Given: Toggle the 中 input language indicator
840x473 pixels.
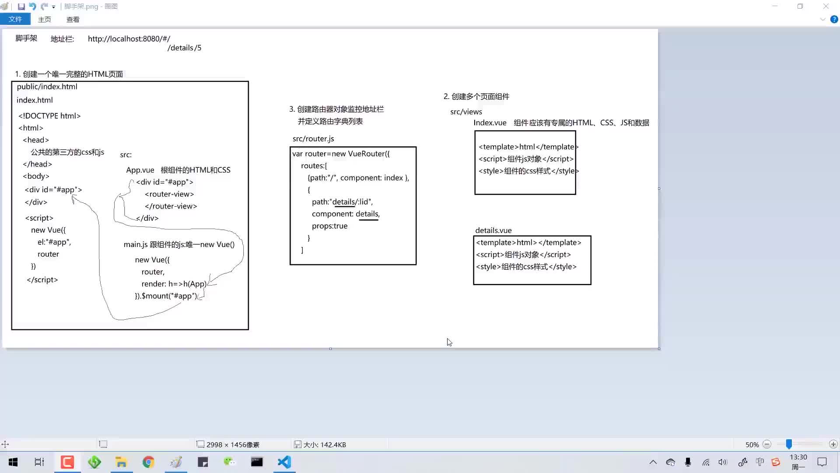Looking at the screenshot, I should click(759, 462).
